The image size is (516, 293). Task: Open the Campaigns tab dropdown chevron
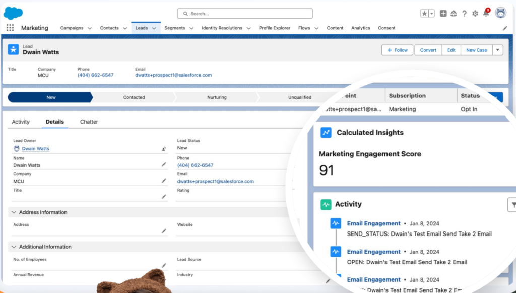tap(90, 28)
